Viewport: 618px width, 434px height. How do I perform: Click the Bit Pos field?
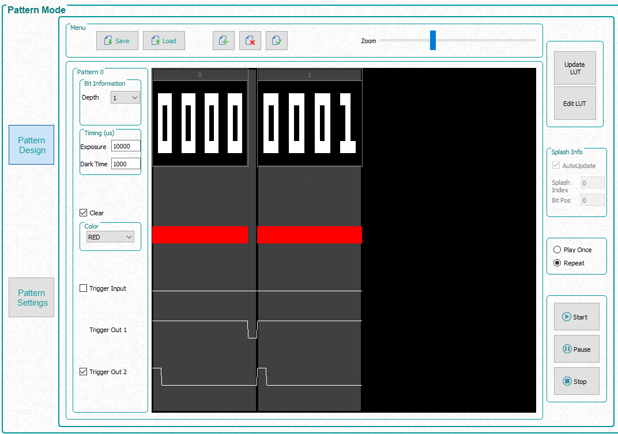(x=593, y=200)
